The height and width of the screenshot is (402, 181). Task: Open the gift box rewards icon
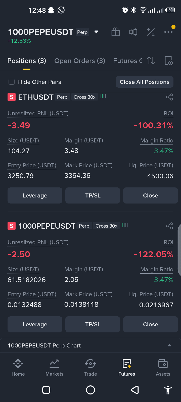click(116, 32)
